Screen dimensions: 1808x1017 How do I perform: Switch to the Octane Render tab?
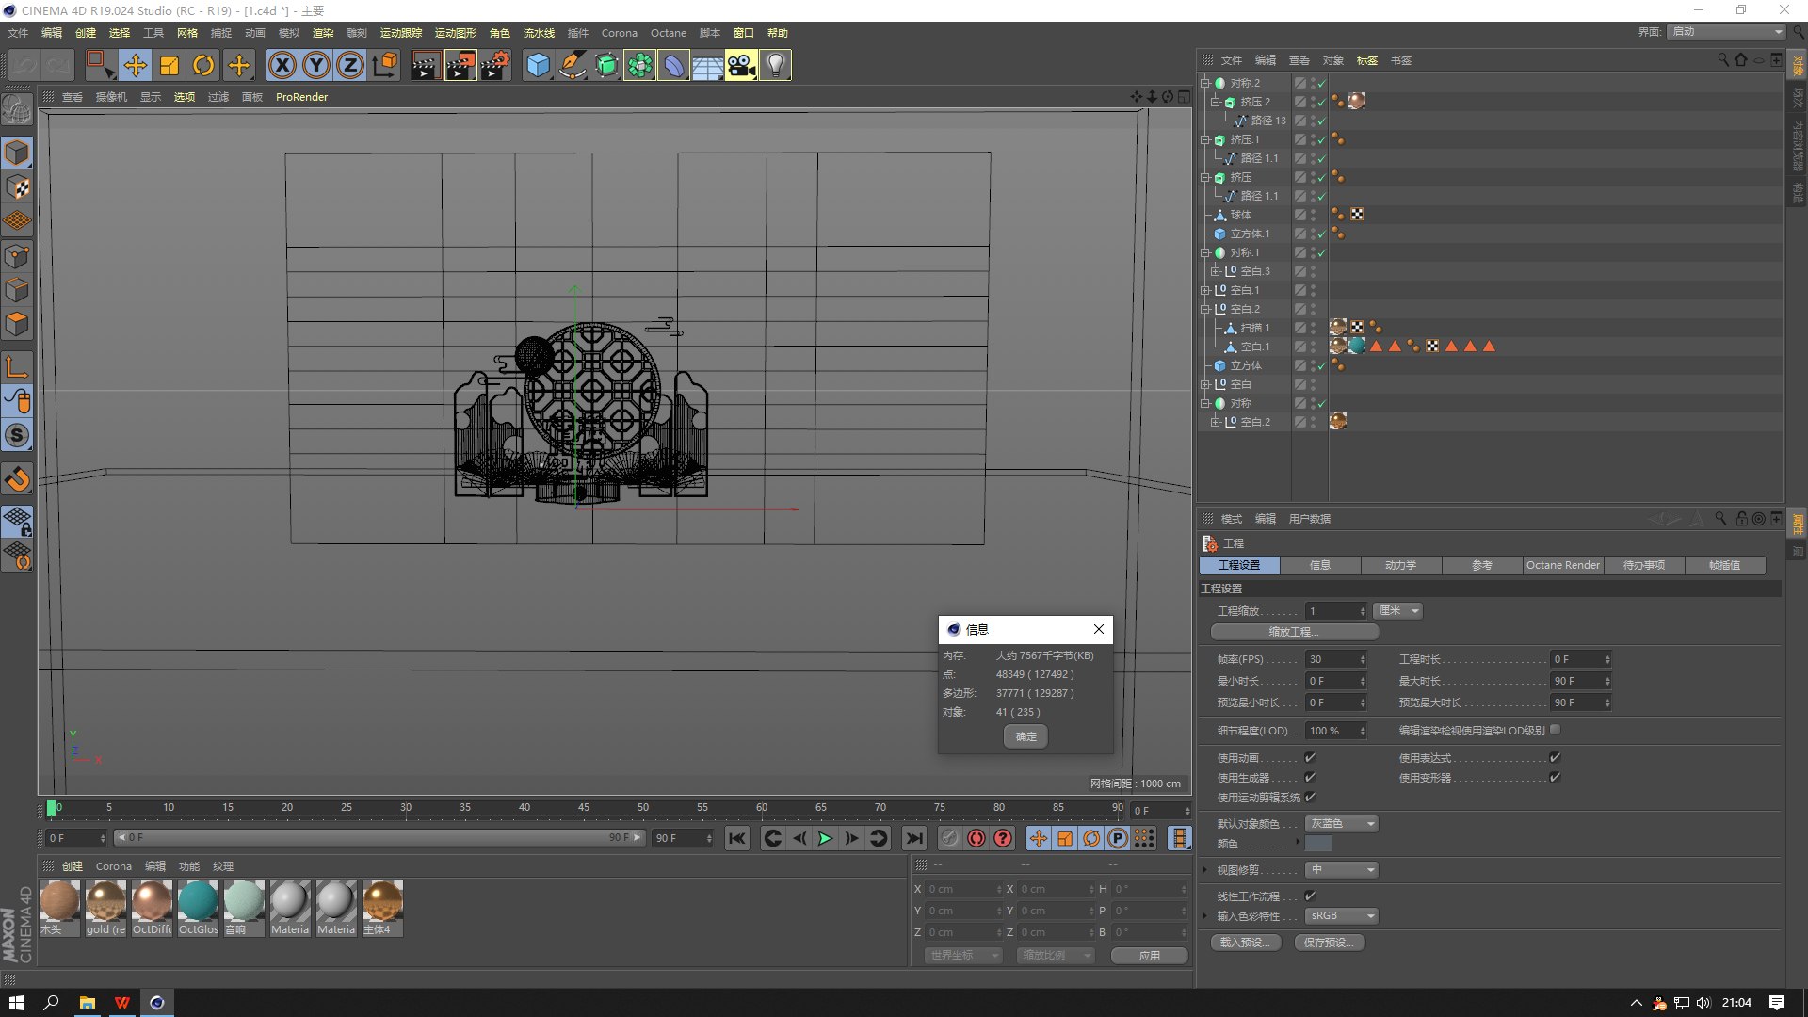click(1562, 565)
